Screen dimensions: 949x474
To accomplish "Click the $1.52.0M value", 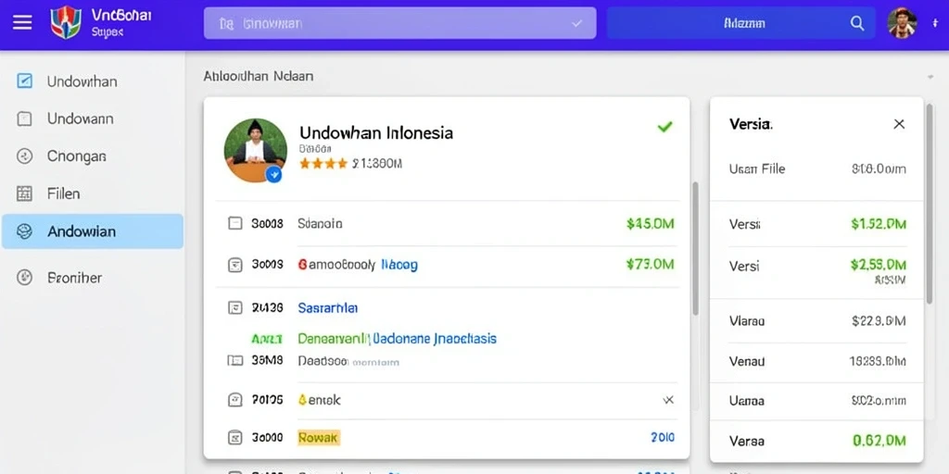I will (879, 224).
